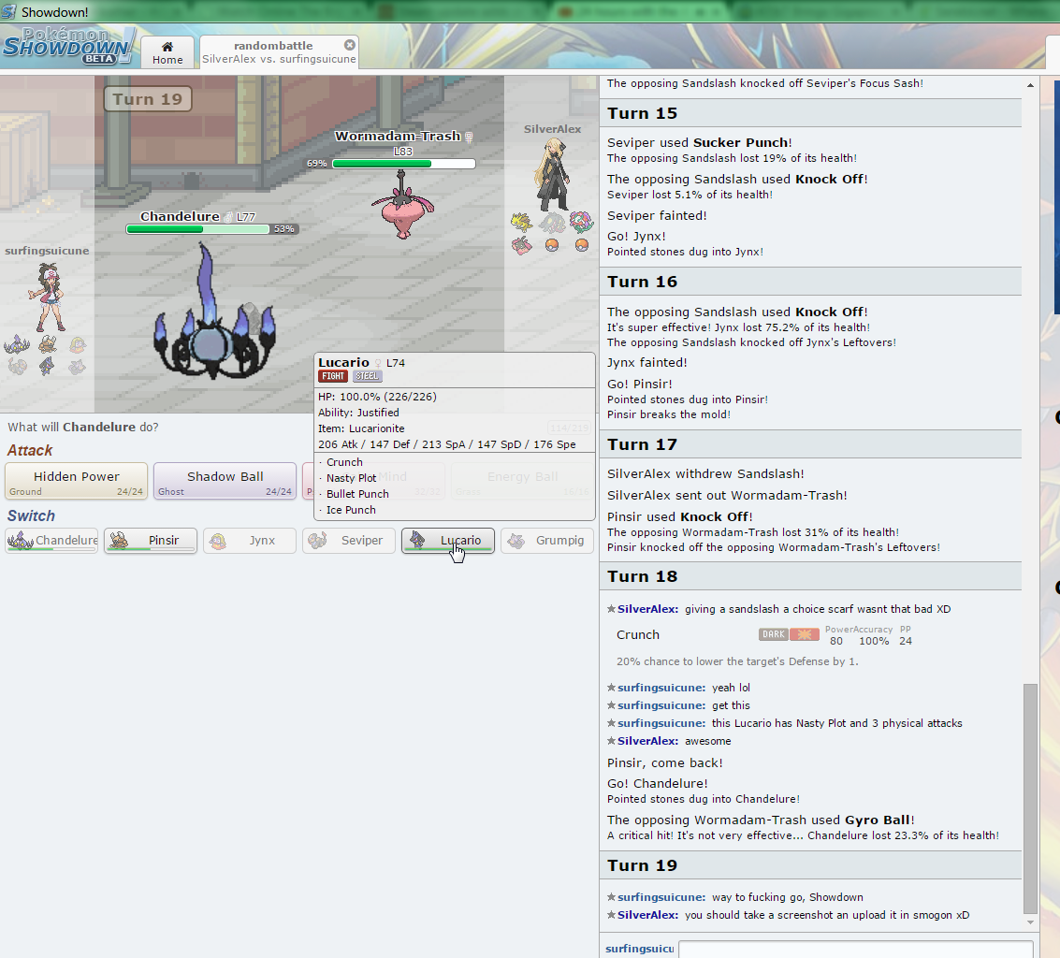Screen dimensions: 1060x958
Task: Use the Shadow Ball move
Action: click(x=225, y=482)
